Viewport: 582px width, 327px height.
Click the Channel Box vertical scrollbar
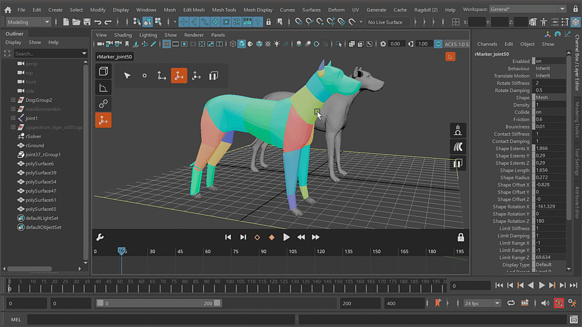coord(569,137)
